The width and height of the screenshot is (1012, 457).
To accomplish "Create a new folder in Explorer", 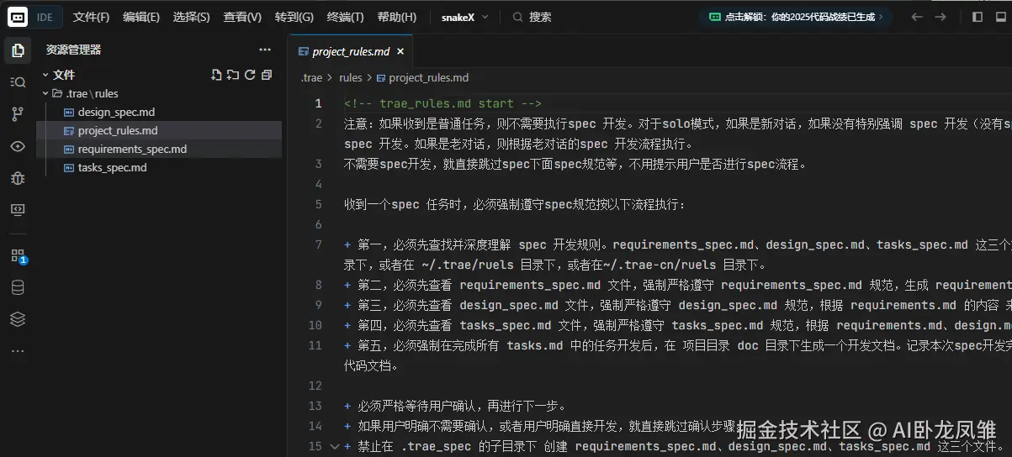I will (233, 75).
